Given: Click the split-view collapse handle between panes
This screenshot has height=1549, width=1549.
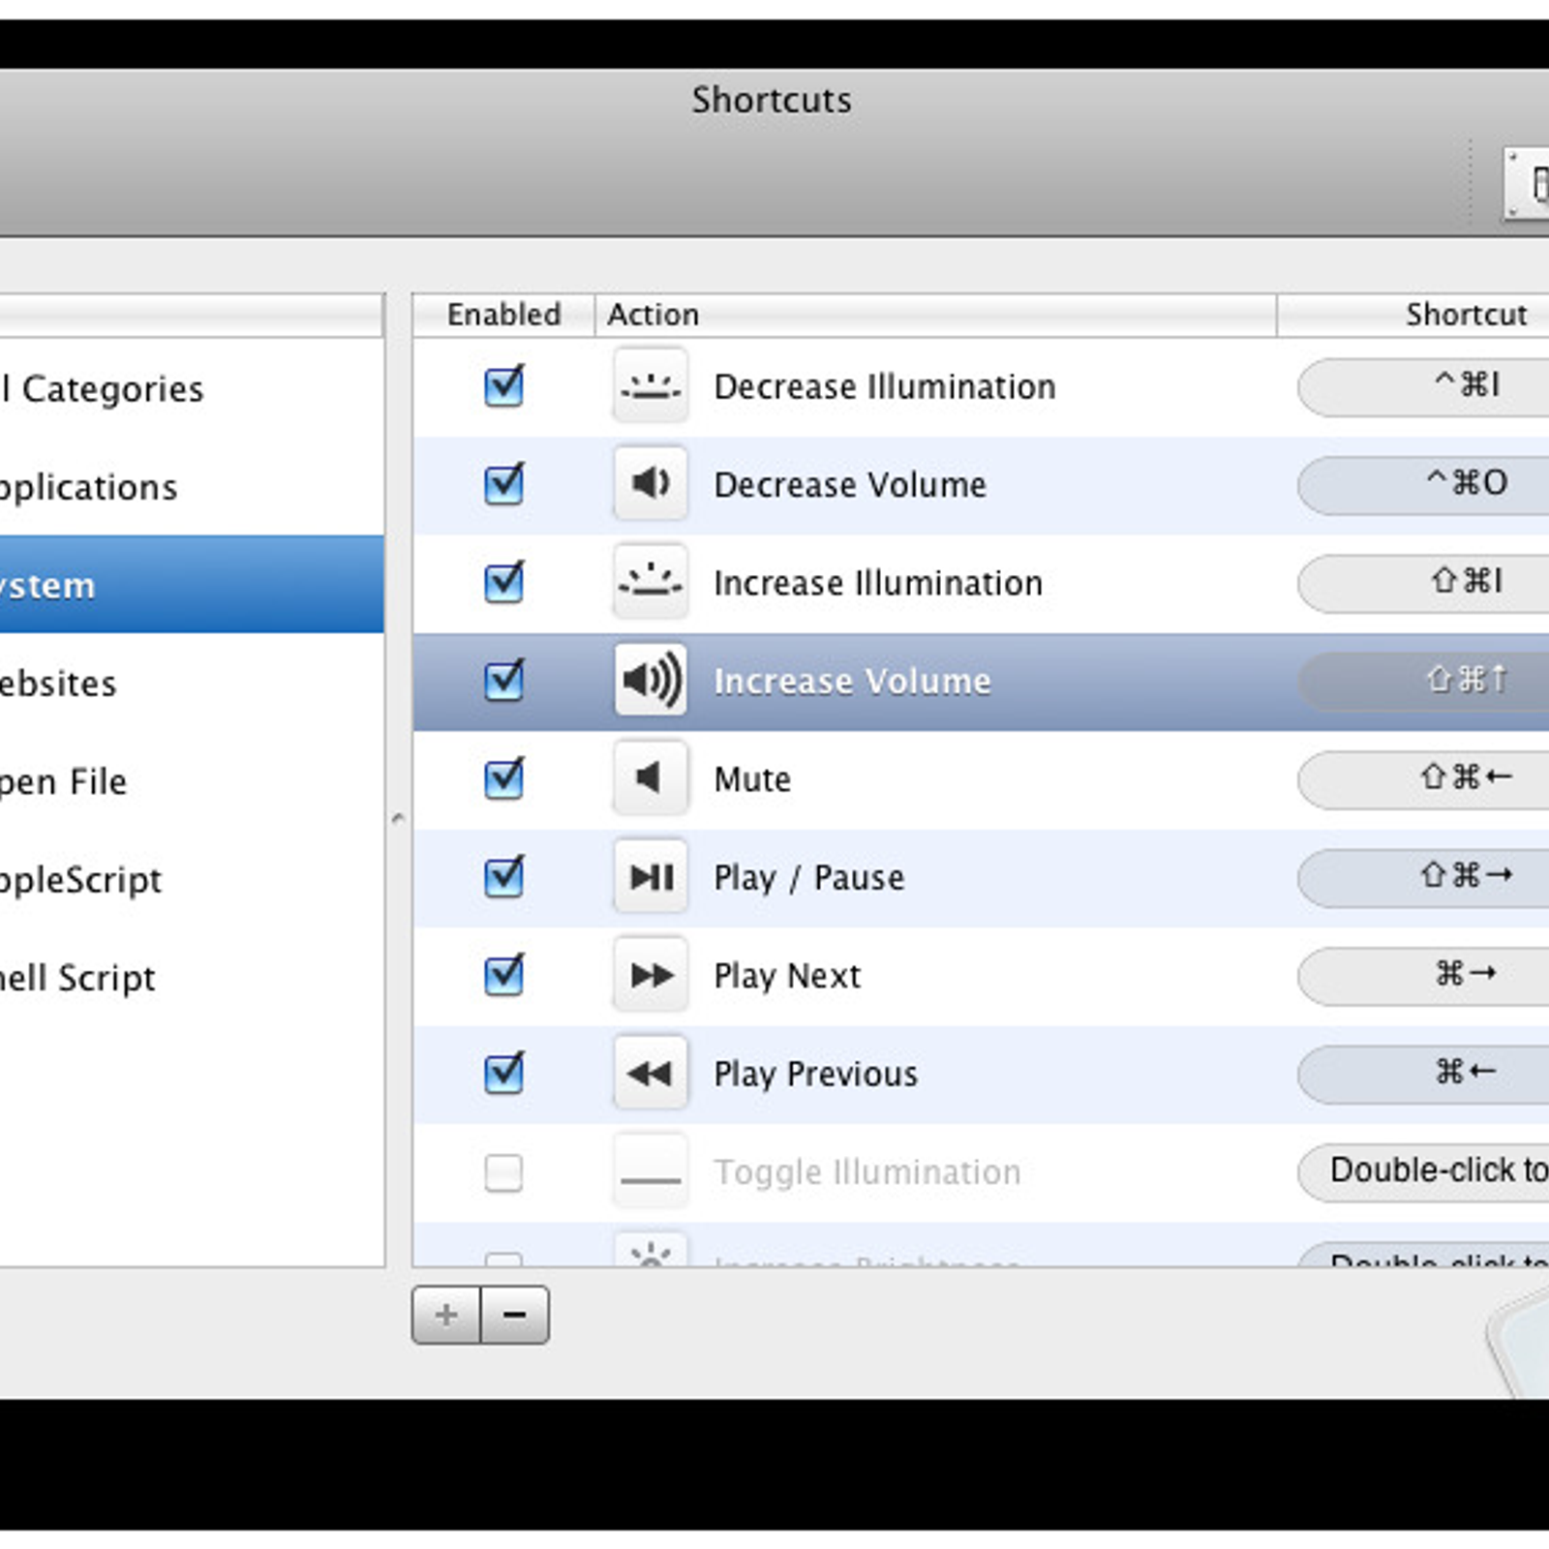Looking at the screenshot, I should point(398,819).
